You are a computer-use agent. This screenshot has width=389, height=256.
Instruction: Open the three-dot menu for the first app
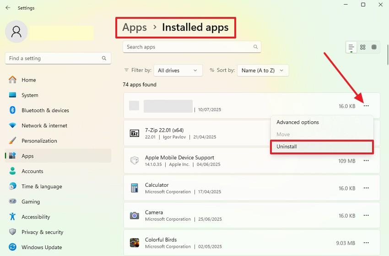[x=366, y=106]
